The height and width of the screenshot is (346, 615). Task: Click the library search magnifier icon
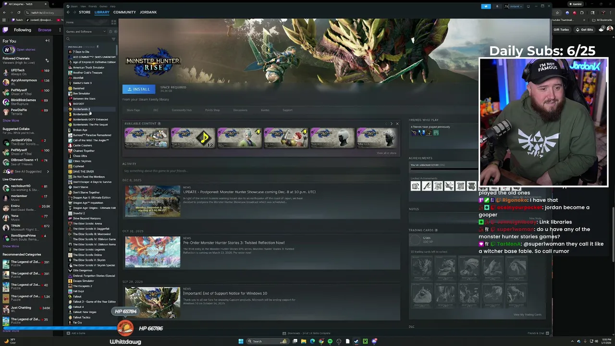click(68, 39)
